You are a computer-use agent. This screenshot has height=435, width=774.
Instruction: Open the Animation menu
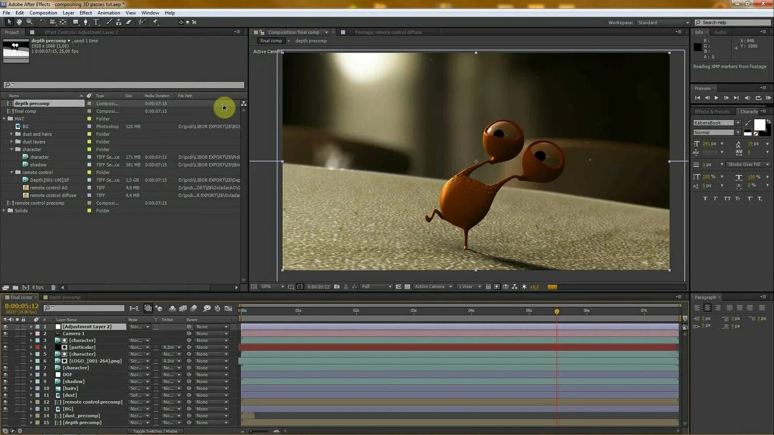(109, 13)
